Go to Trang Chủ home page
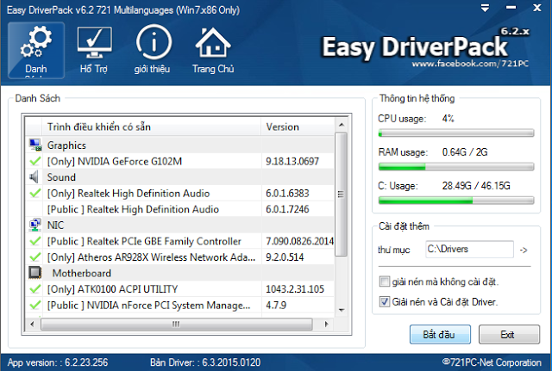552x371 pixels. pyautogui.click(x=213, y=50)
